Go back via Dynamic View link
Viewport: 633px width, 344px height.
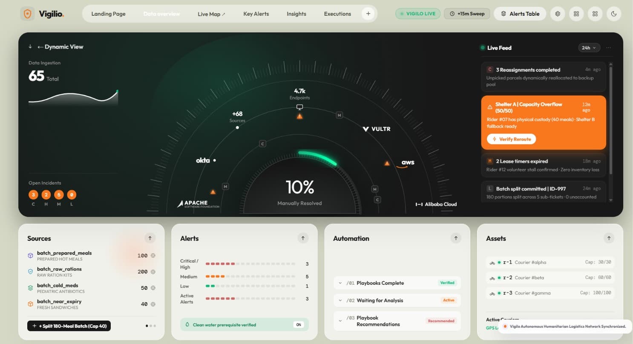[60, 47]
